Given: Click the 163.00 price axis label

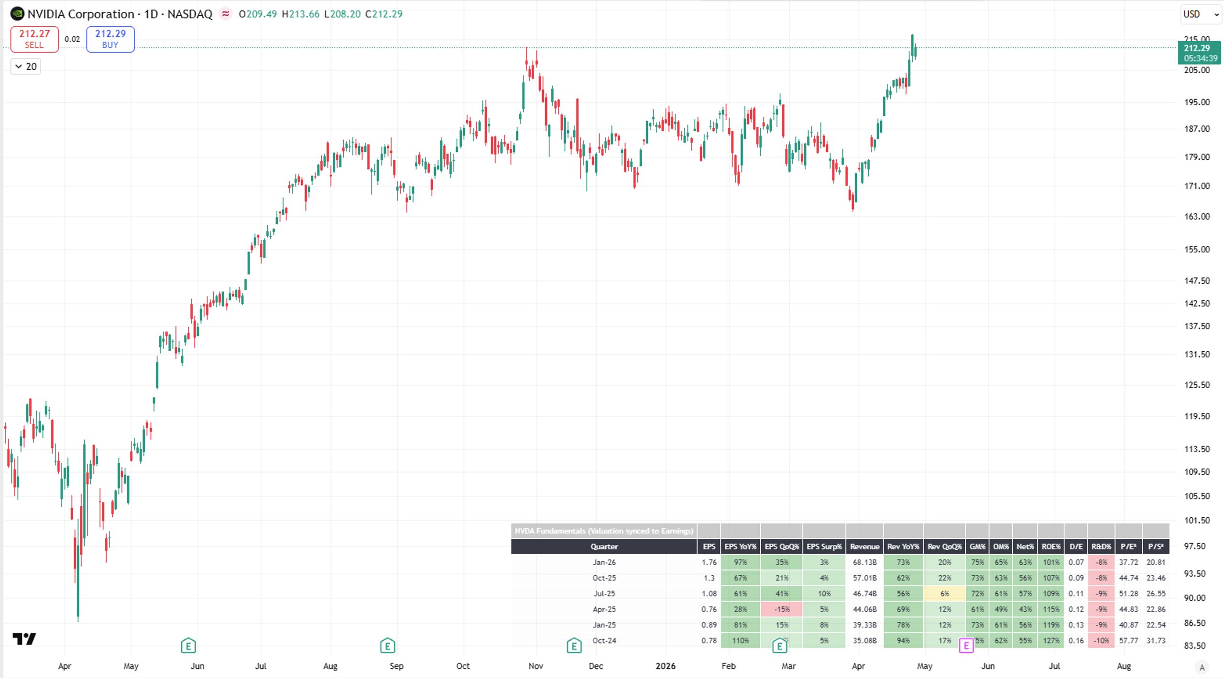Looking at the screenshot, I should tap(1197, 217).
